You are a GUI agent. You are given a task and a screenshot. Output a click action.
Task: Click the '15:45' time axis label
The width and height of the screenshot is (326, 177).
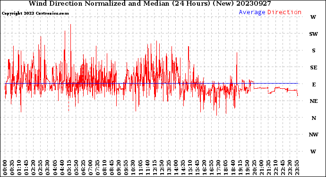point(197,168)
